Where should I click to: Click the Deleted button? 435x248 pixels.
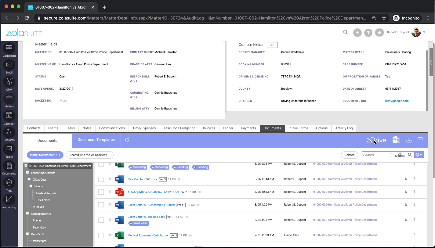click(x=350, y=155)
